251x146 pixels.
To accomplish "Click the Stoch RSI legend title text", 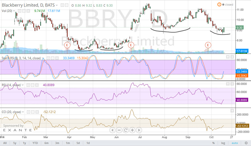I will (21, 58).
